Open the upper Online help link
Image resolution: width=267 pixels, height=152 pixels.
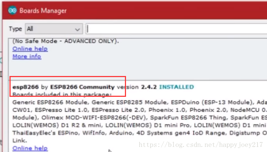(30, 49)
